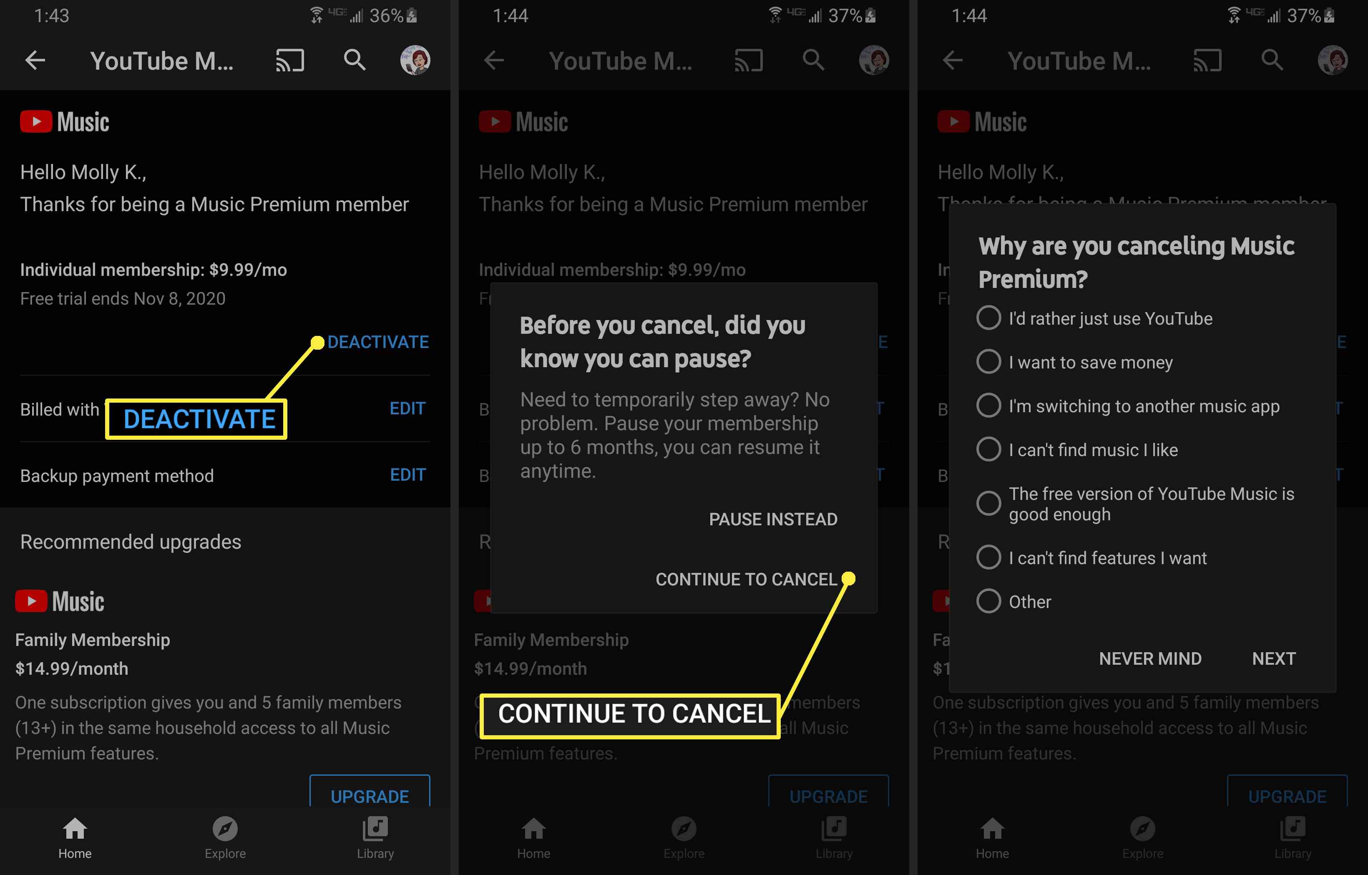Go to Home tab in middle screen
The image size is (1368, 875).
[533, 838]
